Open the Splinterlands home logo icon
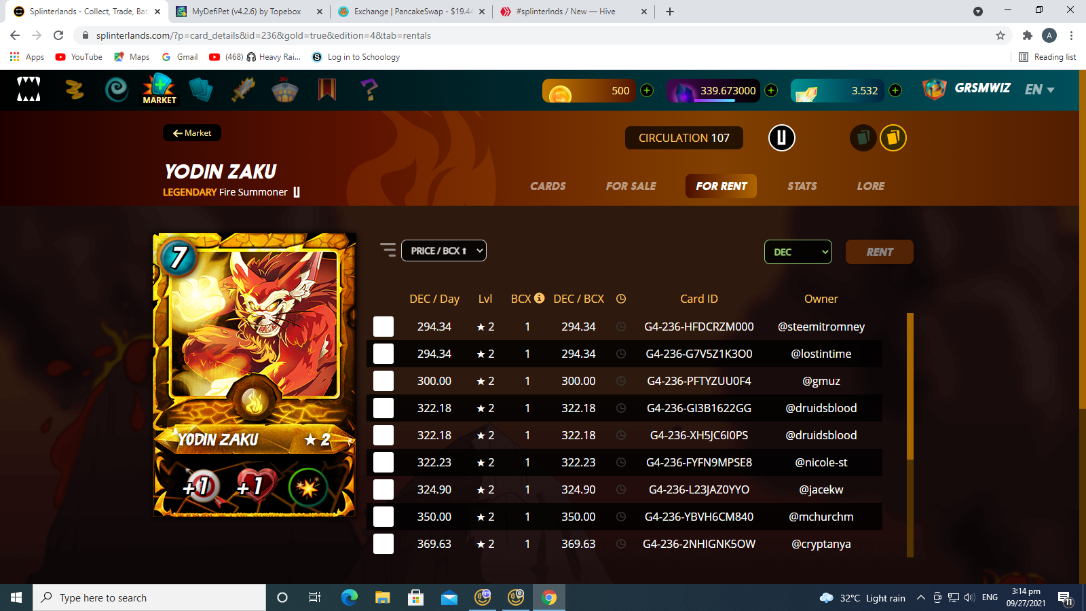 [29, 89]
